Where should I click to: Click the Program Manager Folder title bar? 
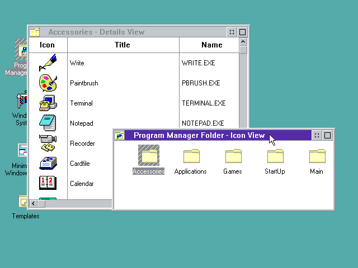tap(218, 135)
